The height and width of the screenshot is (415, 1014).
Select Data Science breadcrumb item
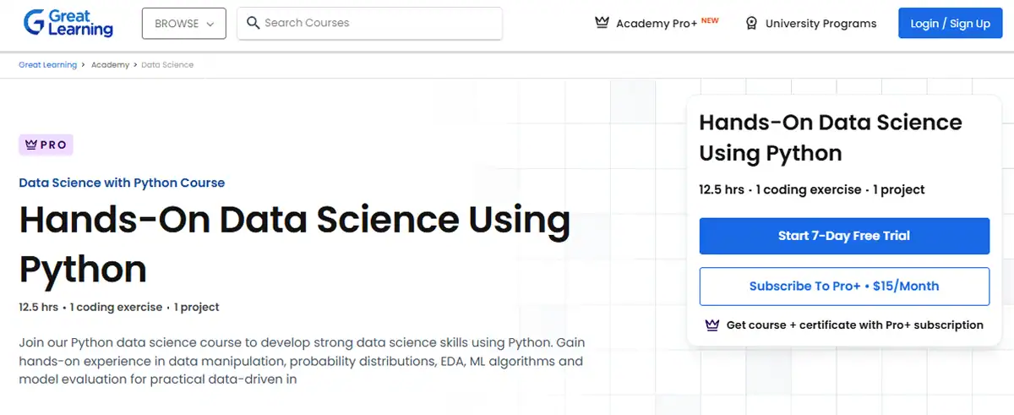pos(167,65)
